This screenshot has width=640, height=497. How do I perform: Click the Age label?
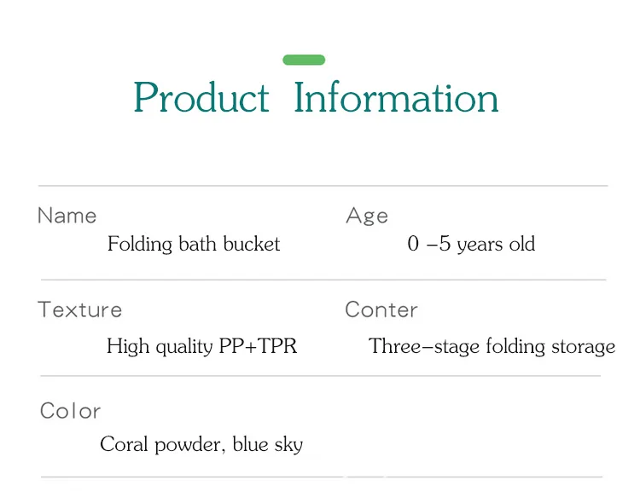coord(367,216)
